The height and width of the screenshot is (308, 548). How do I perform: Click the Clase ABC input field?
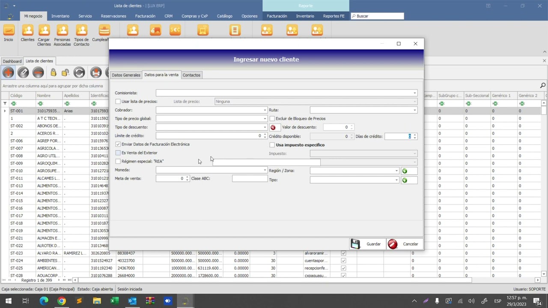pyautogui.click(x=250, y=178)
